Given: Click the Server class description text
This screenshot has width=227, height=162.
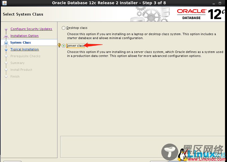Looking at the screenshot, I should (x=145, y=54).
